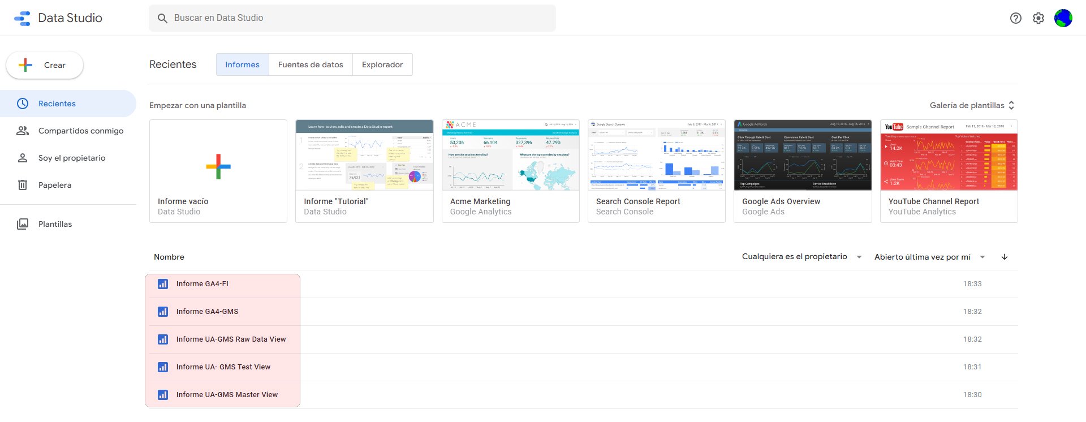Open Informe UA-GMS Raw Data View
1086x422 pixels.
tap(231, 339)
